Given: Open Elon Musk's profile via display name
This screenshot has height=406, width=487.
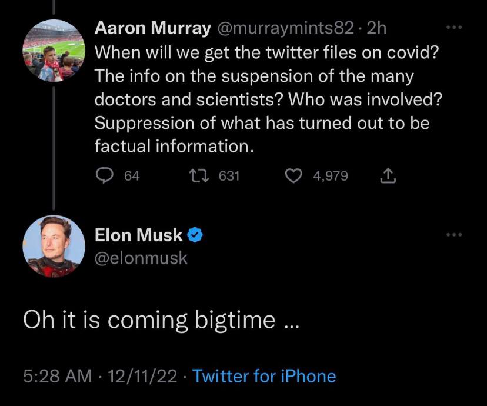Looking at the screenshot, I should 138,236.
